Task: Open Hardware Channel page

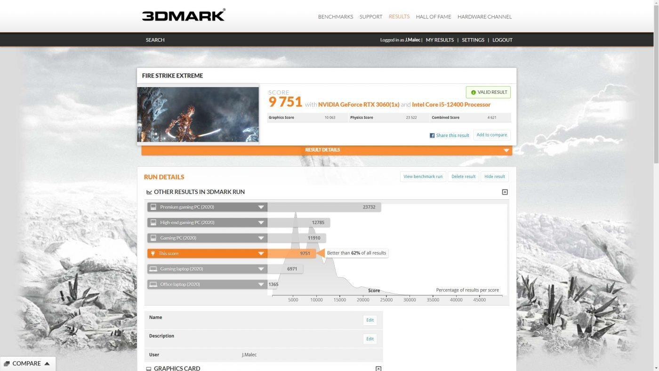Action: 484,16
